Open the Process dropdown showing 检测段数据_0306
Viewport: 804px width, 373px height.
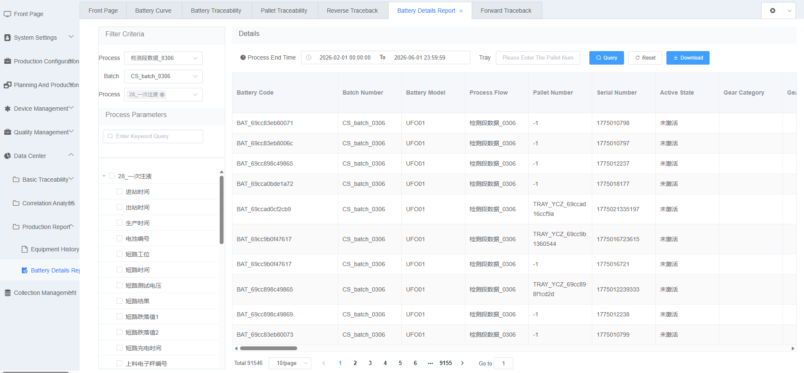[x=163, y=58]
